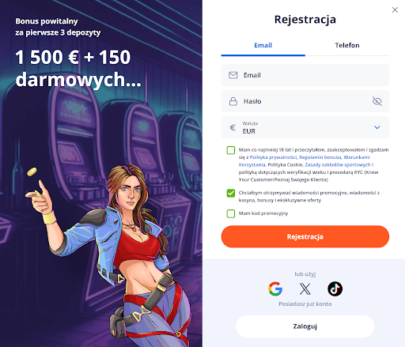Click the padlock icon in Hasło field
Image resolution: width=405 pixels, height=347 pixels.
tap(233, 101)
